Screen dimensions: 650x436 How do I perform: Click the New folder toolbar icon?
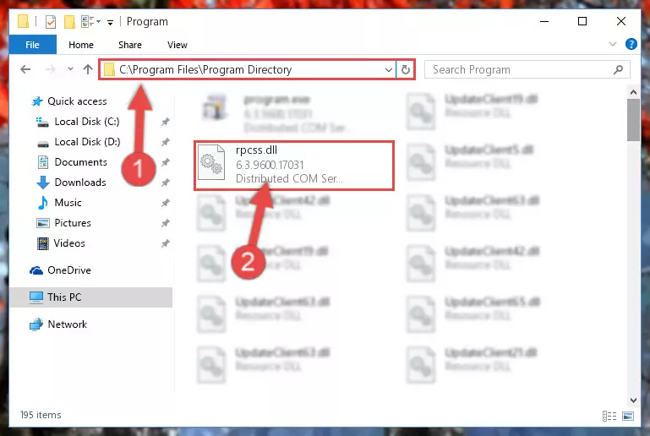[69, 22]
